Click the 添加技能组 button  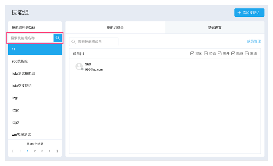pos(249,13)
